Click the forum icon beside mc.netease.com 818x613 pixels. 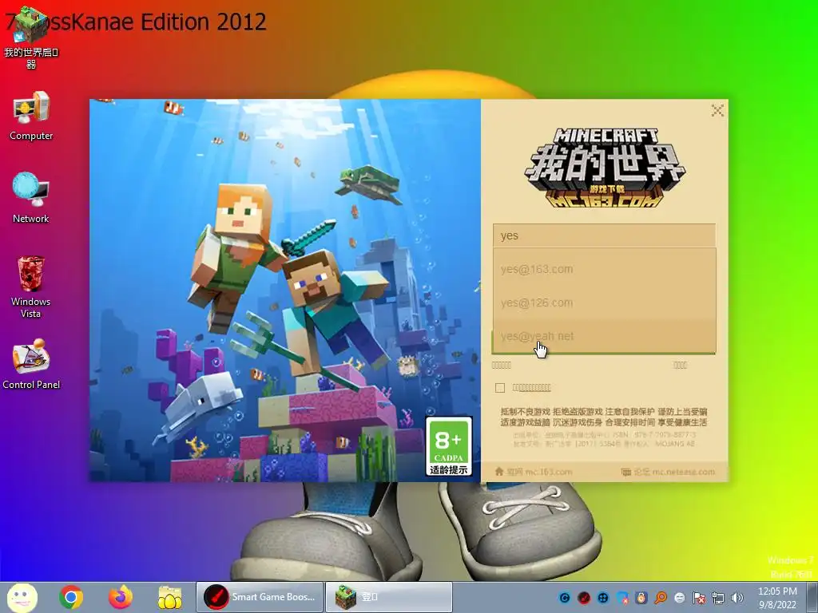click(626, 473)
